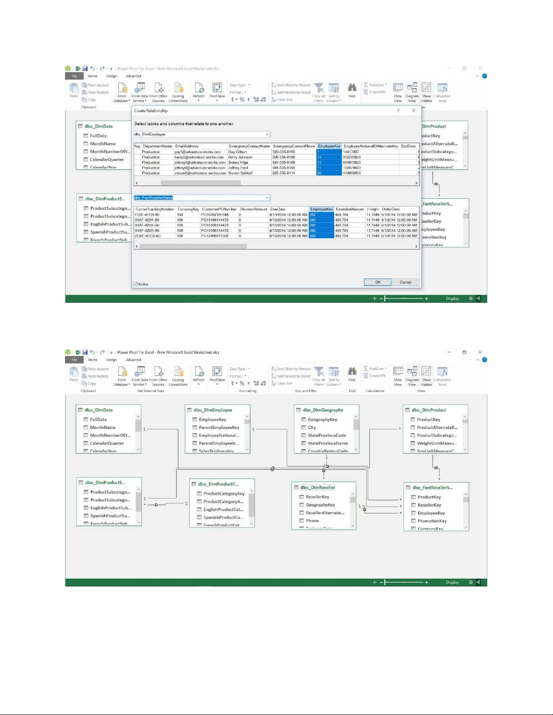Image resolution: width=553 pixels, height=715 pixels.
Task: Switch to the Advanced tab above the Get External Data group
Action: [133, 360]
